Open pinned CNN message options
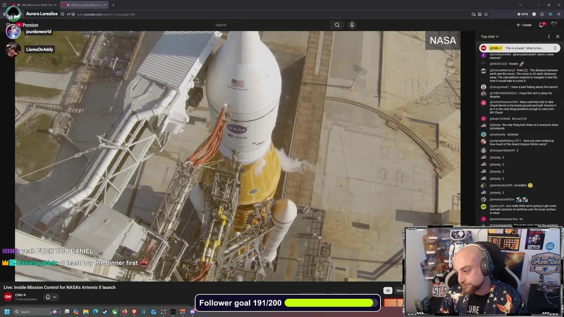Image resolution: width=564 pixels, height=317 pixels. [x=555, y=48]
